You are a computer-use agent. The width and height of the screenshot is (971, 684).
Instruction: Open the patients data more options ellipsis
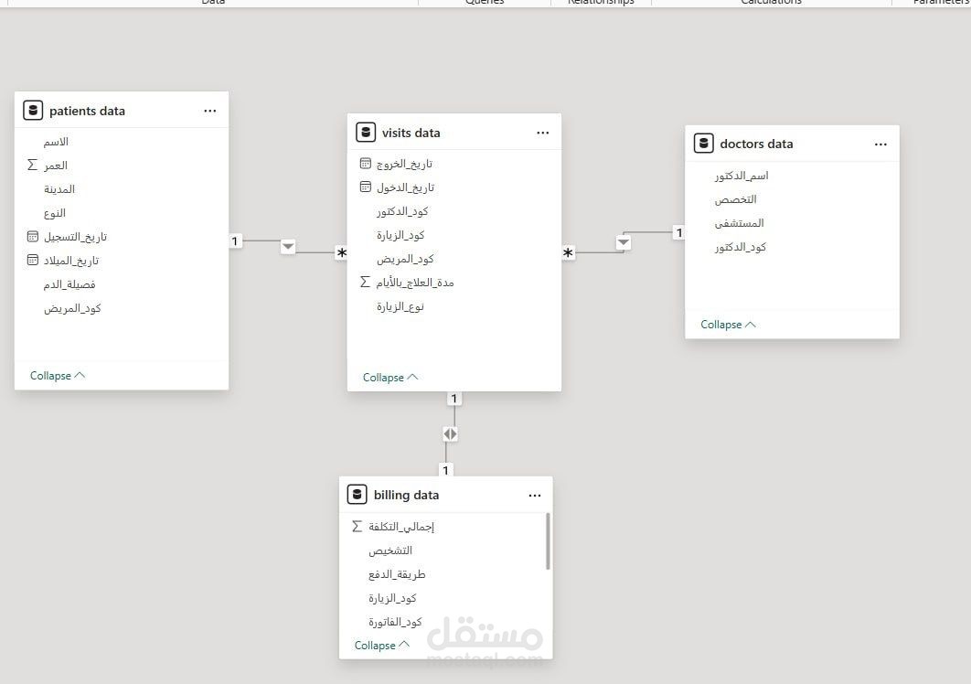[x=210, y=111]
